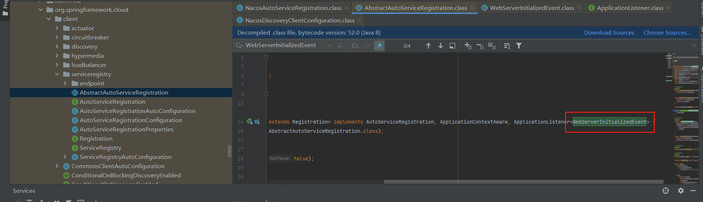The width and height of the screenshot is (703, 202).
Task: Expand CommonsClientAutoConfiguration class node
Action: (x=57, y=166)
